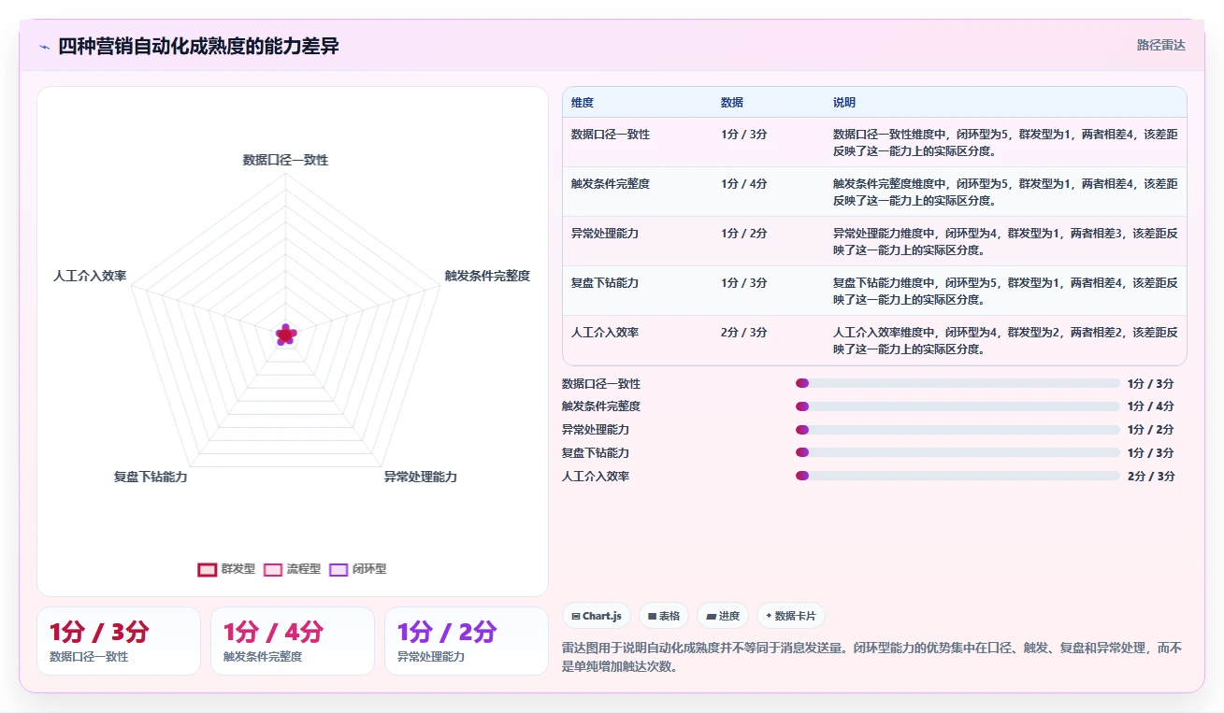Select the 异常处理能力 table row name
The width and height of the screenshot is (1224, 713).
[605, 234]
